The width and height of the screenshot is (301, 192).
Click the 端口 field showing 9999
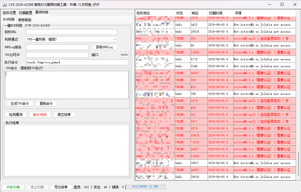point(124,55)
